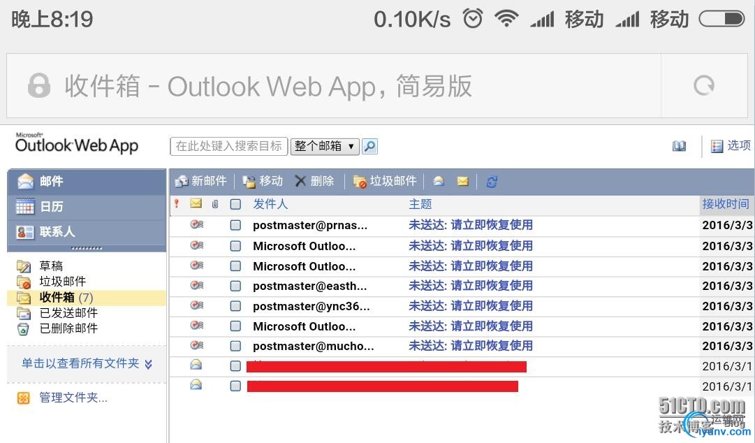Open the address book icon
755x443 pixels.
679,146
